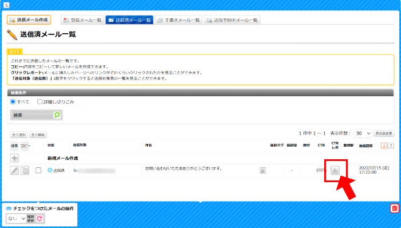Switch to 下書きメール一覧 tab
The height and width of the screenshot is (228, 401).
click(179, 20)
